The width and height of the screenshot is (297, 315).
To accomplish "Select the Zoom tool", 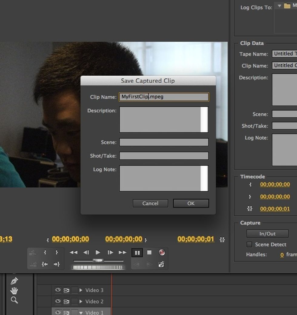I will coord(14,300).
